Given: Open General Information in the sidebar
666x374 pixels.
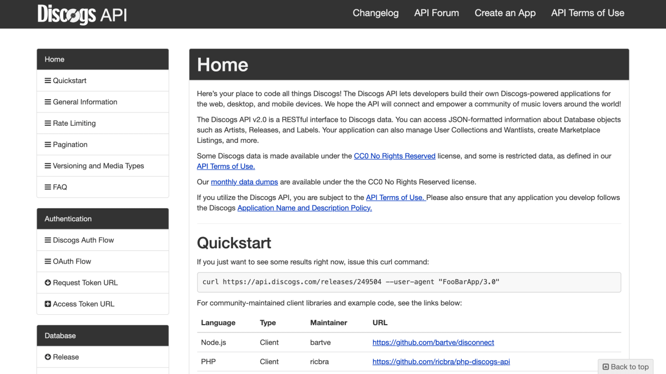Looking at the screenshot, I should [x=103, y=102].
